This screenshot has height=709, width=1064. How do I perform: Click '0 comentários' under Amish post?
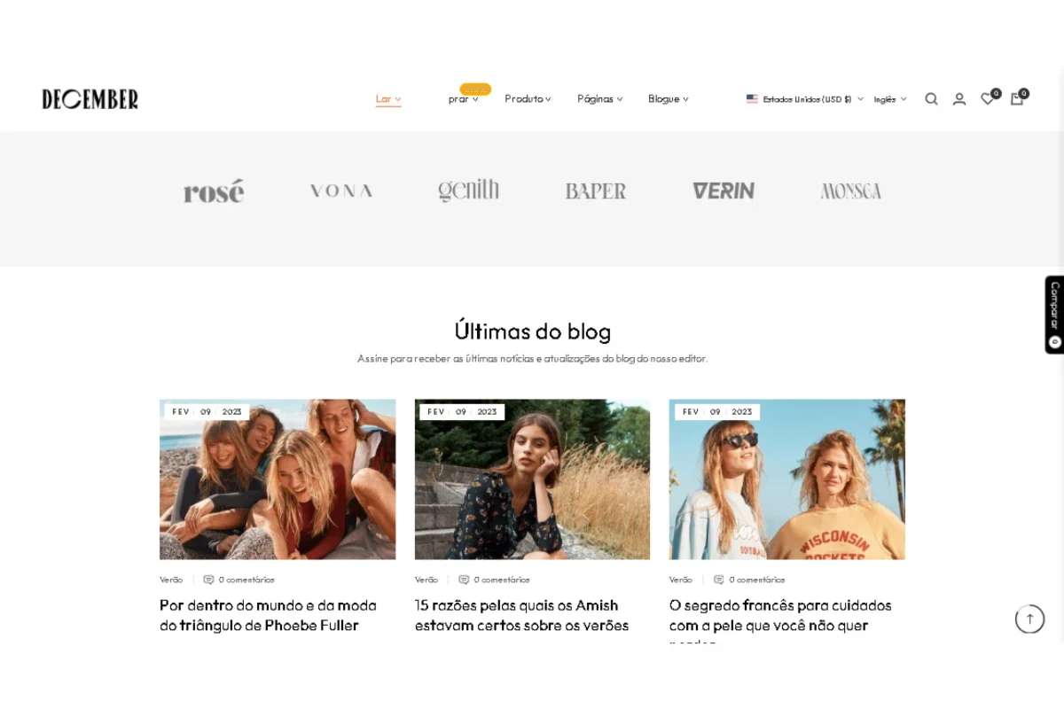(502, 580)
